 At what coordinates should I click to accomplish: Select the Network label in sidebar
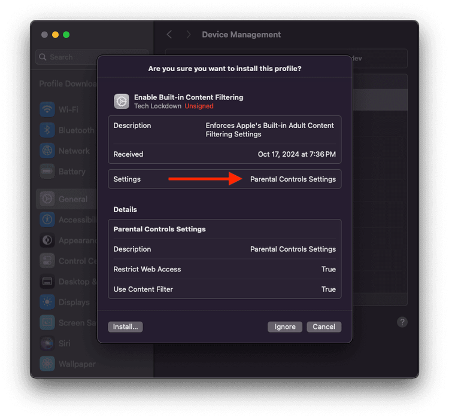click(x=74, y=151)
